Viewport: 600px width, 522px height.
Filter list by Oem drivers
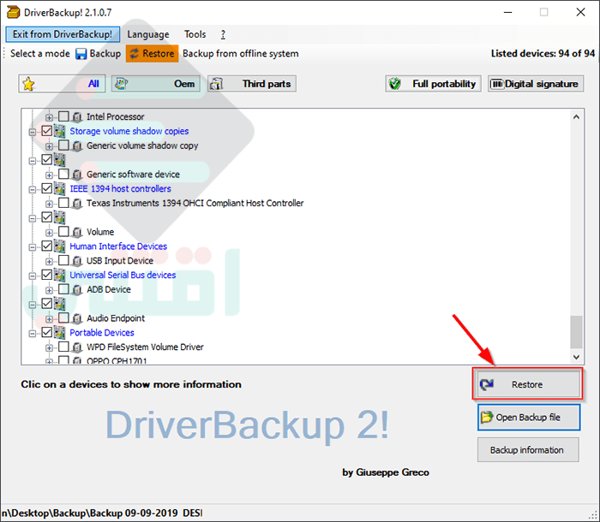(156, 84)
